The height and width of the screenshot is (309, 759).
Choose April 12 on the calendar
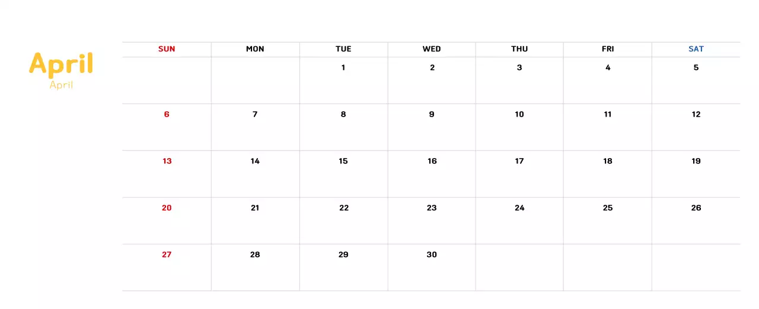696,114
